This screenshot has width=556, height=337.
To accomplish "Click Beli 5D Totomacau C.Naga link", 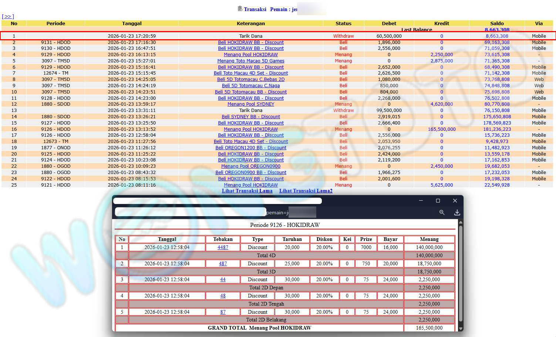I will [x=251, y=86].
